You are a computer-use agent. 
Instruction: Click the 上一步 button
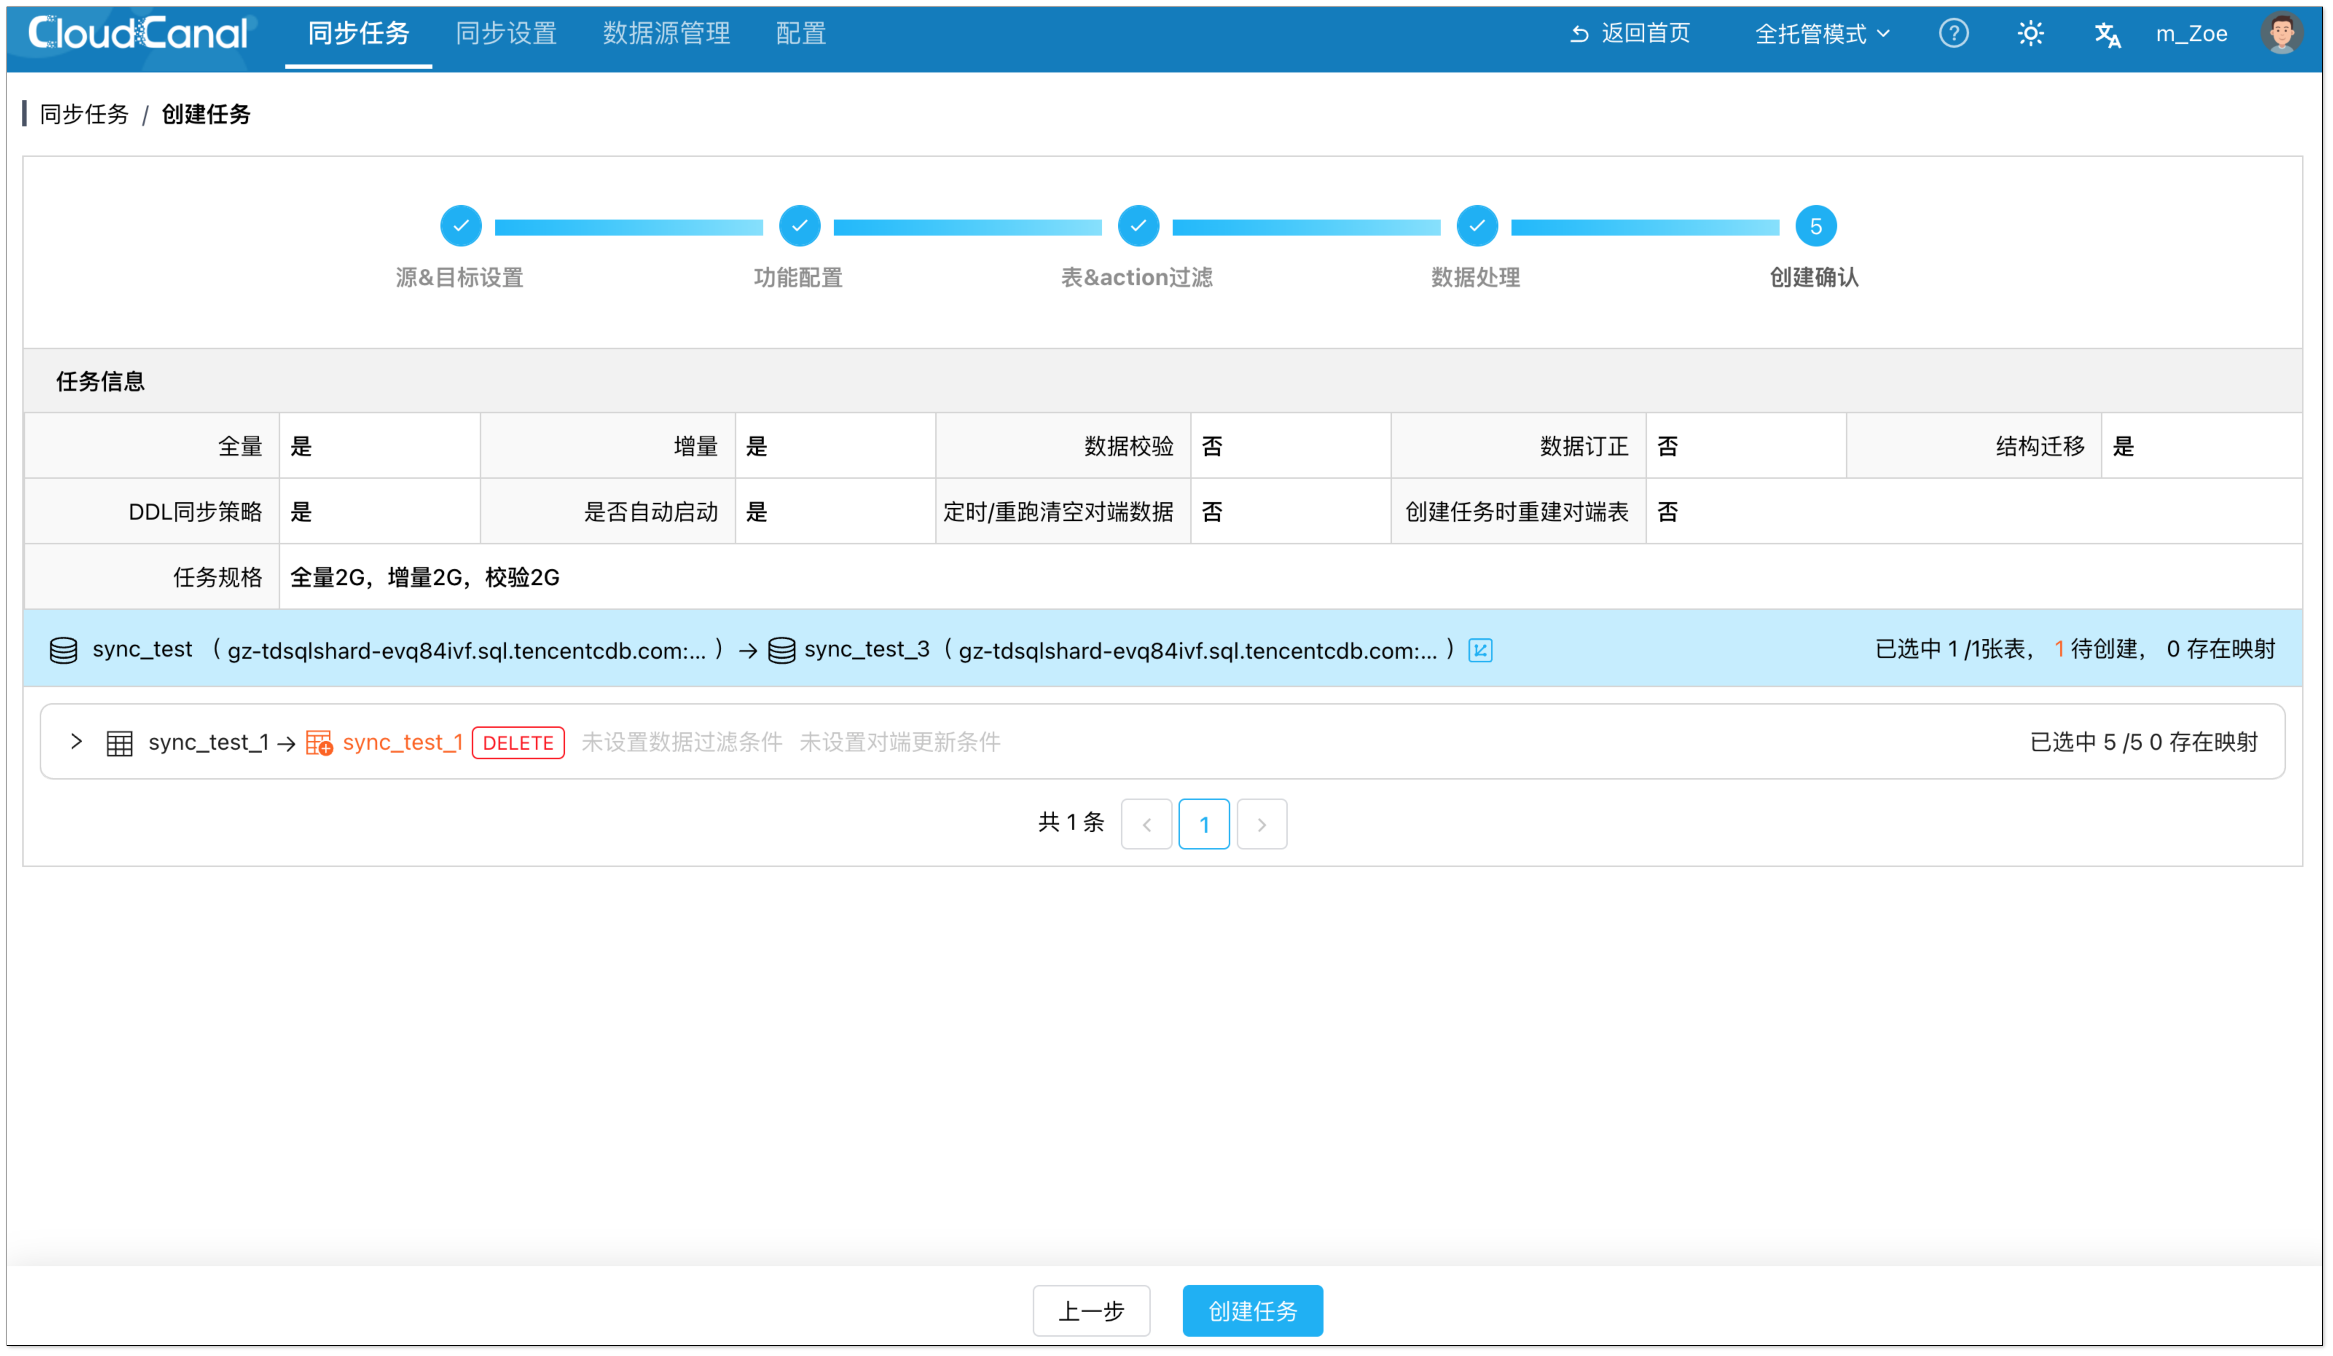click(1091, 1310)
